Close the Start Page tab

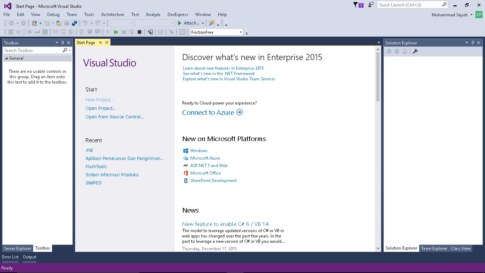[x=107, y=42]
